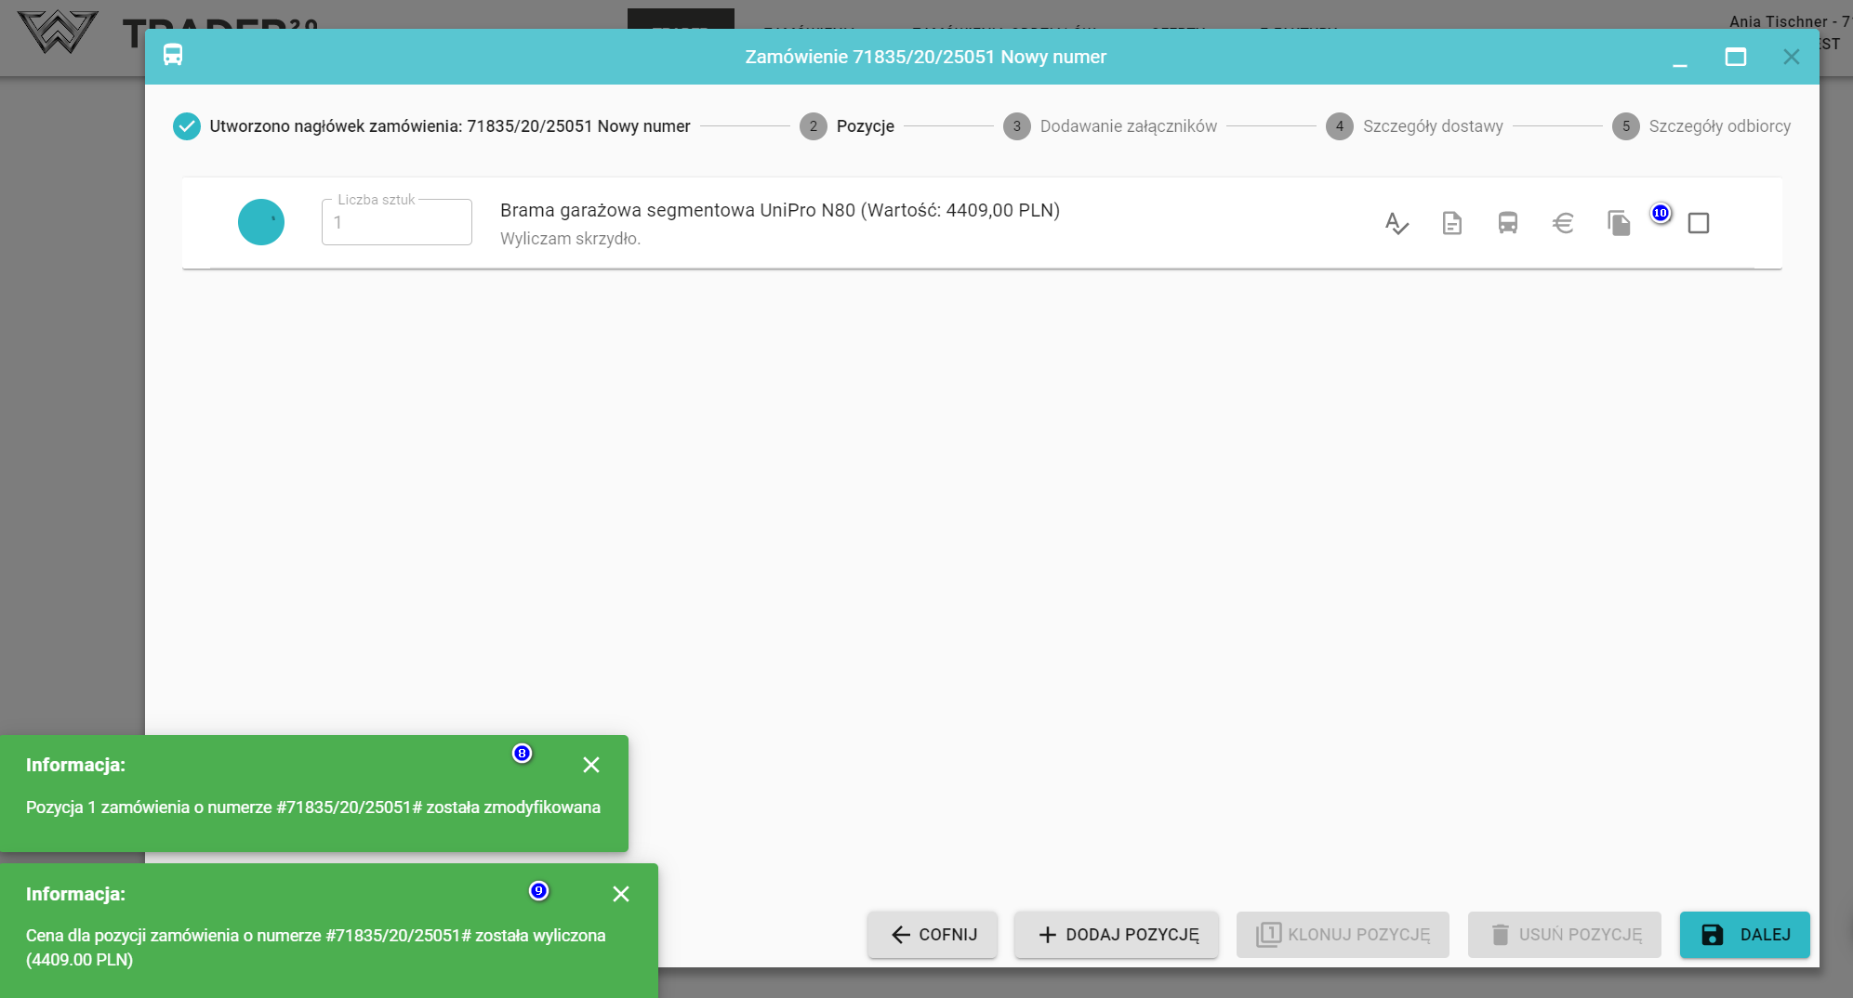
Task: Focus the Liczba sztuk input field
Action: pyautogui.click(x=397, y=223)
